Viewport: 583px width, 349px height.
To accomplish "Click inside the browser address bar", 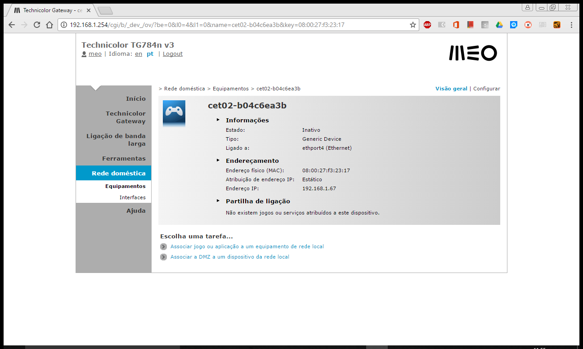I will [x=225, y=25].
